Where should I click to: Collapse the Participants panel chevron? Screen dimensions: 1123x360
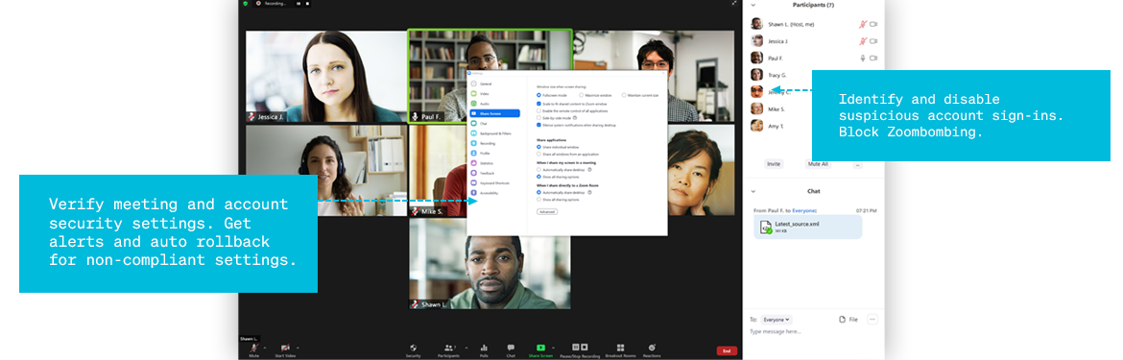coord(753,5)
